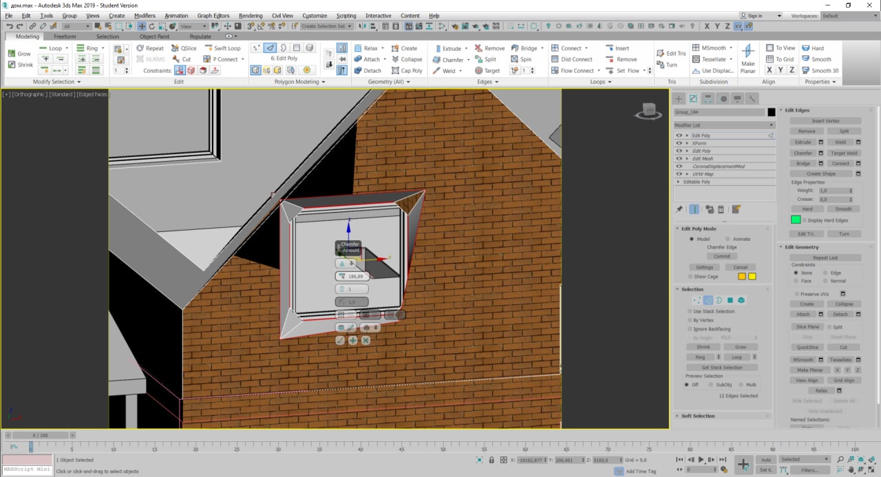Confirm chamfer with the checkmark caddy button

coord(340,340)
